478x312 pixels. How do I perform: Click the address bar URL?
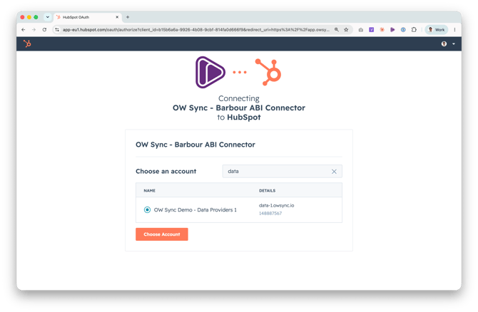point(196,29)
